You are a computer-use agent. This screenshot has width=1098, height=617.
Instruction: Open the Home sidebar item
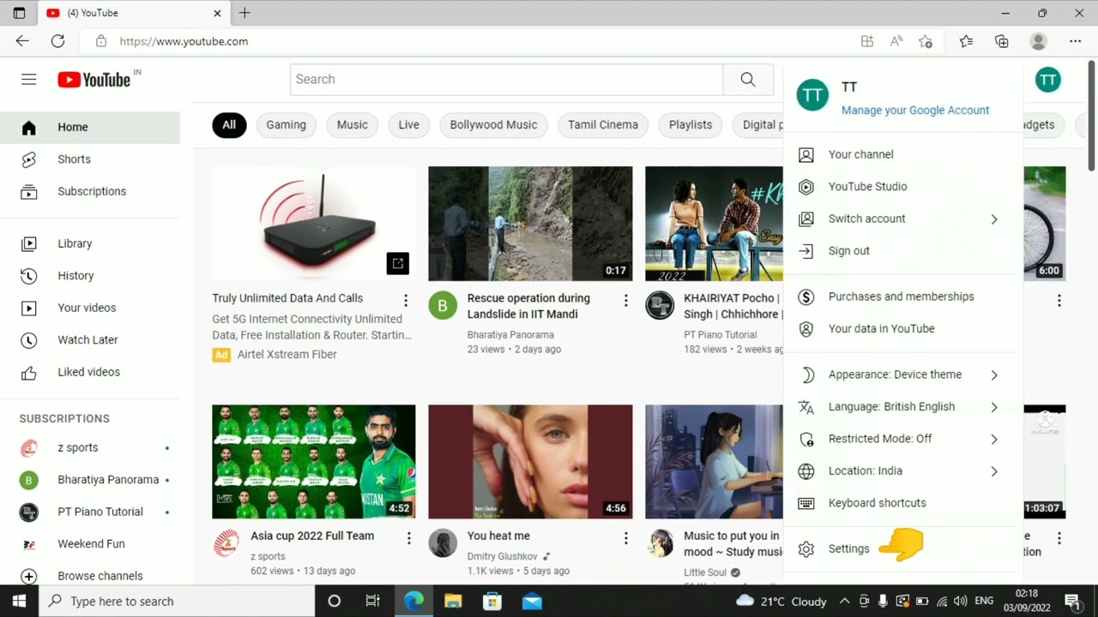pyautogui.click(x=90, y=127)
